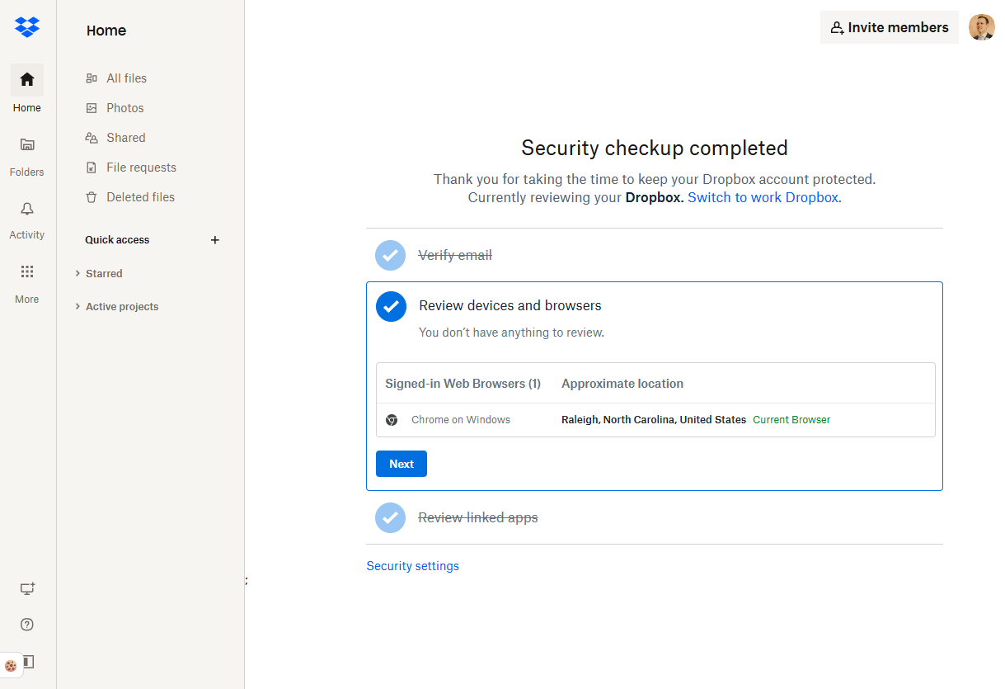1005x689 pixels.
Task: Open the Folders icon in left rail
Action: tap(27, 144)
